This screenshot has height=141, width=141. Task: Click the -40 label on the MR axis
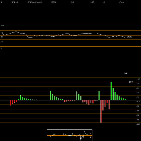coord(138,111)
